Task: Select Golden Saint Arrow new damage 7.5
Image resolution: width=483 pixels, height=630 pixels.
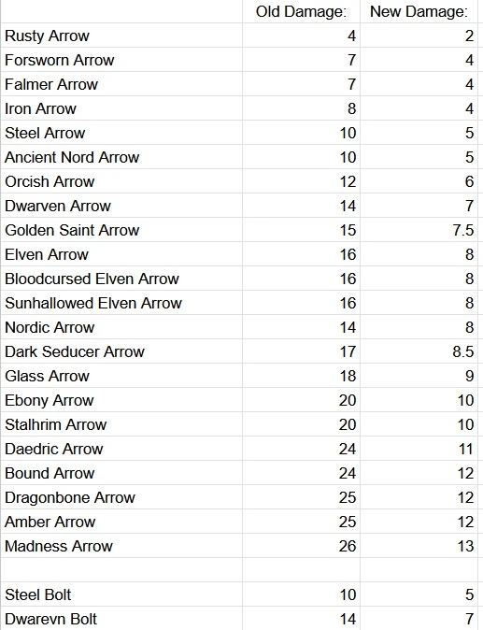Action: click(419, 230)
